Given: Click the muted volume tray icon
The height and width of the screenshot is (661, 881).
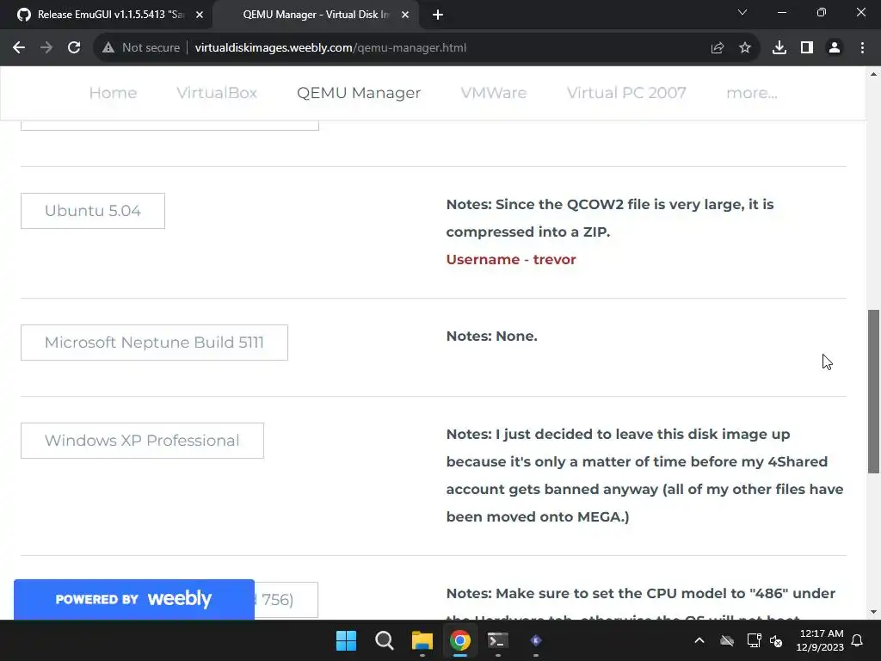Looking at the screenshot, I should click(x=777, y=640).
